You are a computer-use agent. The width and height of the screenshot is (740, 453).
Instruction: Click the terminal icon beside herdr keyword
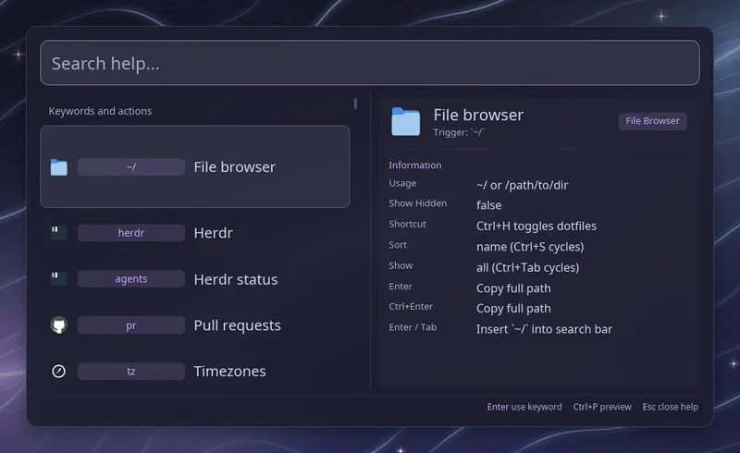coord(59,233)
